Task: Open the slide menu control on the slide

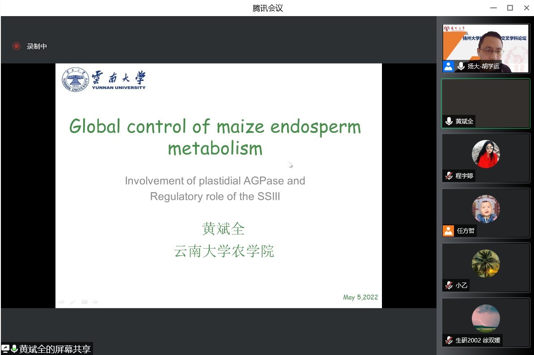Action: (84, 302)
